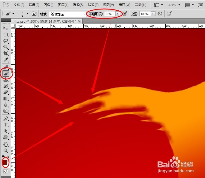Select the Hand tool
This screenshot has width=205, height=178.
(6, 144)
